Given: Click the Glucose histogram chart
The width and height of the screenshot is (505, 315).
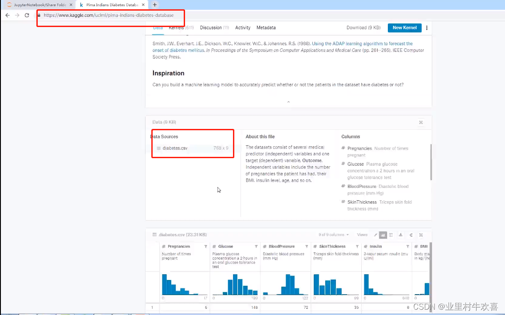Looking at the screenshot, I should tap(235, 284).
